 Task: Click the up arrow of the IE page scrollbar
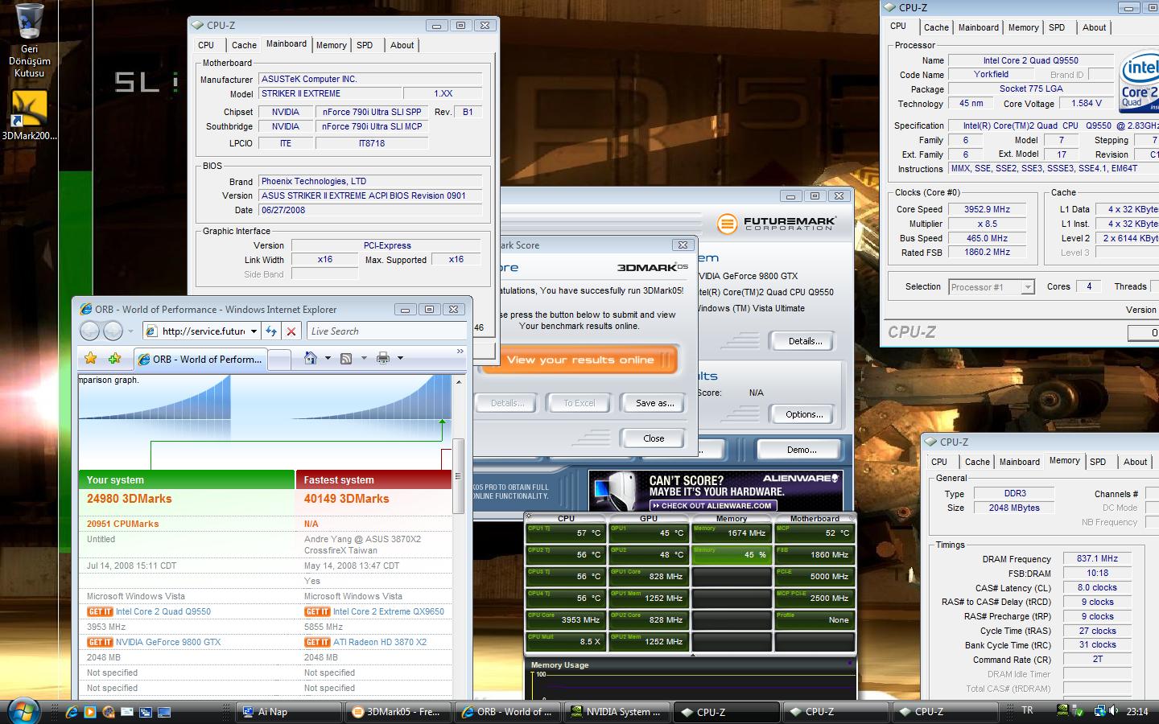[x=459, y=381]
